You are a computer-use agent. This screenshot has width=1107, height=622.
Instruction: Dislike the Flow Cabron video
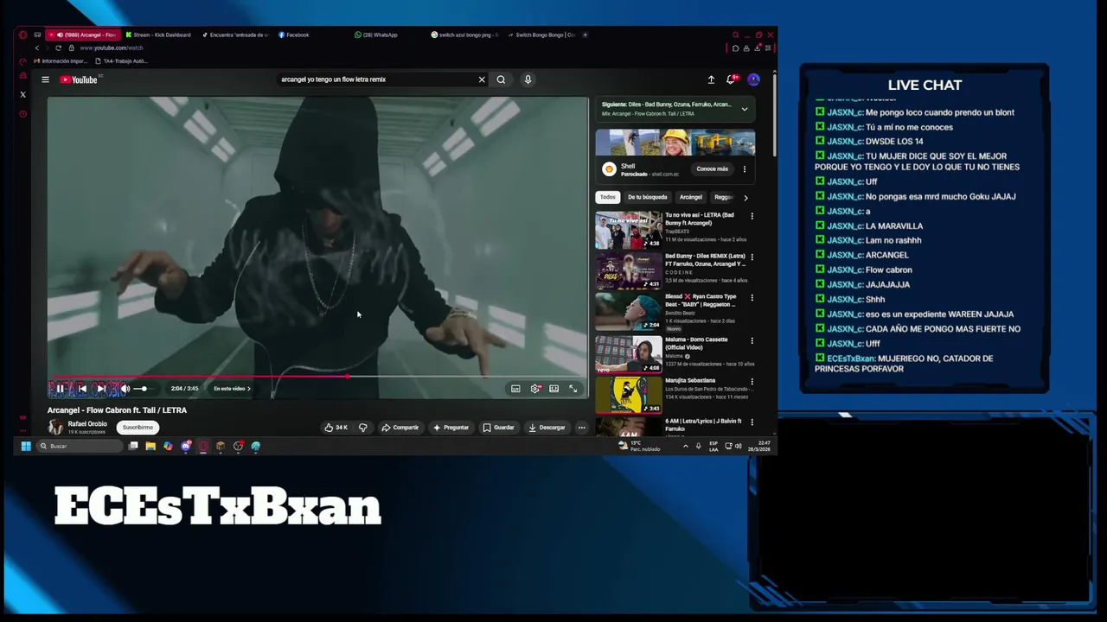pos(363,428)
